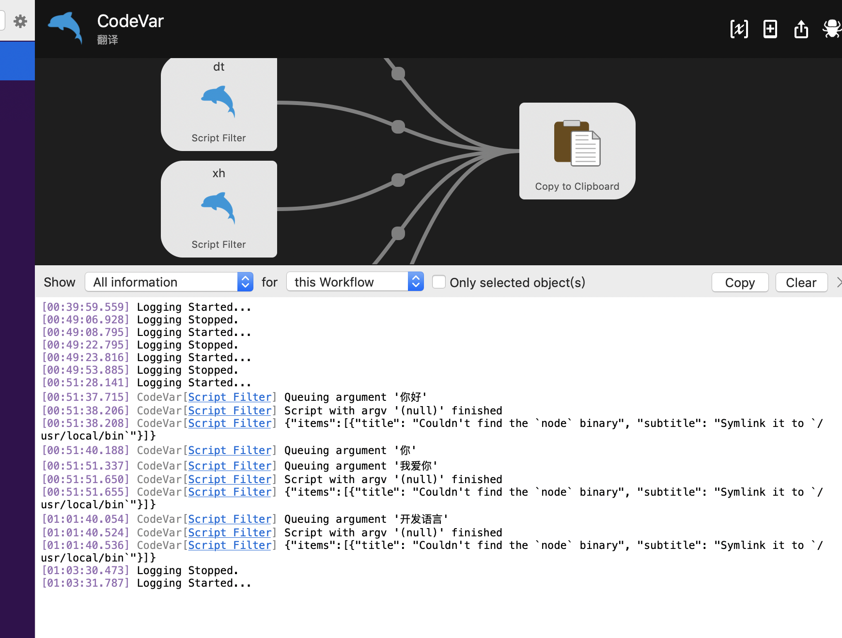Select the highlighted blue sidebar workflow item
The image size is (842, 638).
click(x=17, y=61)
